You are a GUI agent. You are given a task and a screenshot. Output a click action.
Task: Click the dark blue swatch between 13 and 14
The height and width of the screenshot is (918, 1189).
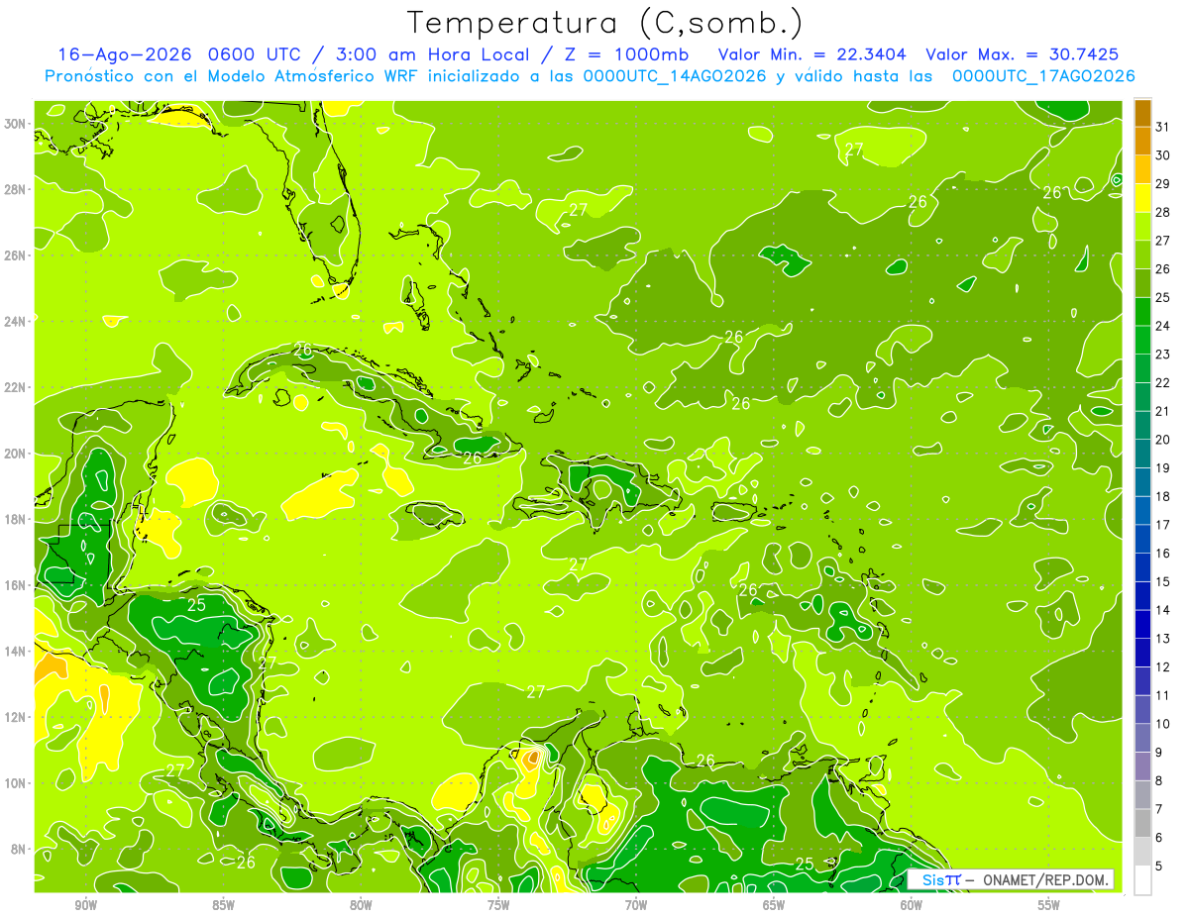(x=1142, y=625)
